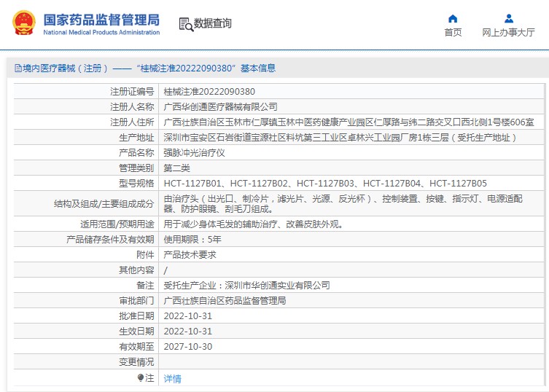549x392 pixels.
Task: Open the 数据查询 search icon
Action: [x=186, y=24]
